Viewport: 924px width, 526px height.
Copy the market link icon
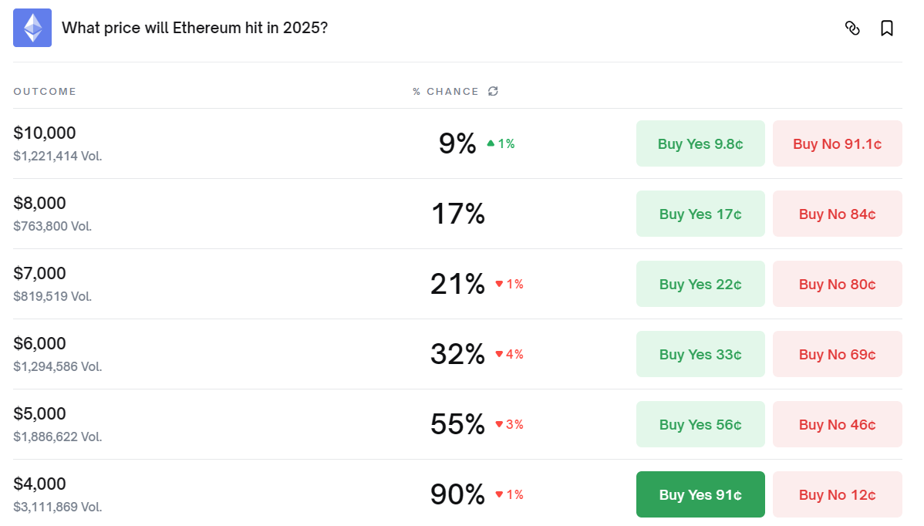coord(852,29)
